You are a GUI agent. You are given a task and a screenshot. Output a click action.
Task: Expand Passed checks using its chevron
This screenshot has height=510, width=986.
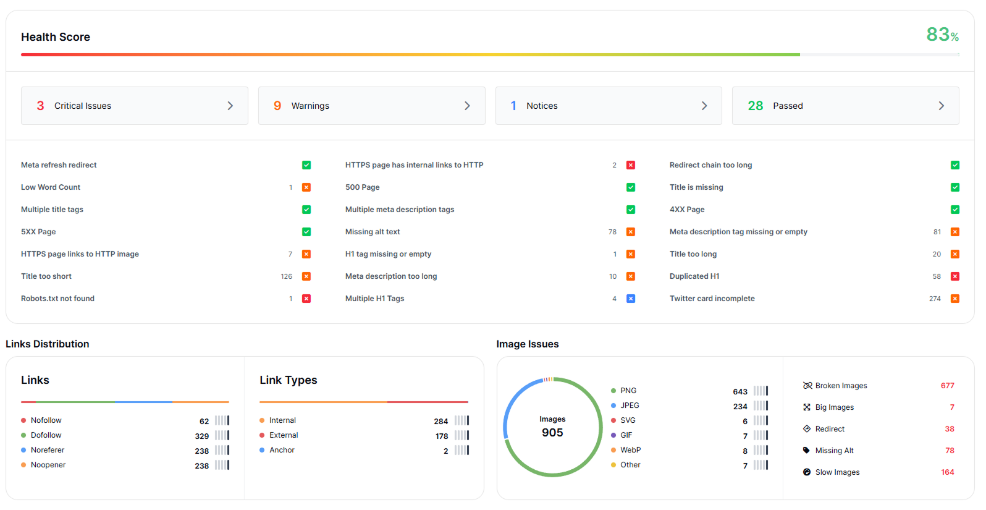[x=941, y=106]
